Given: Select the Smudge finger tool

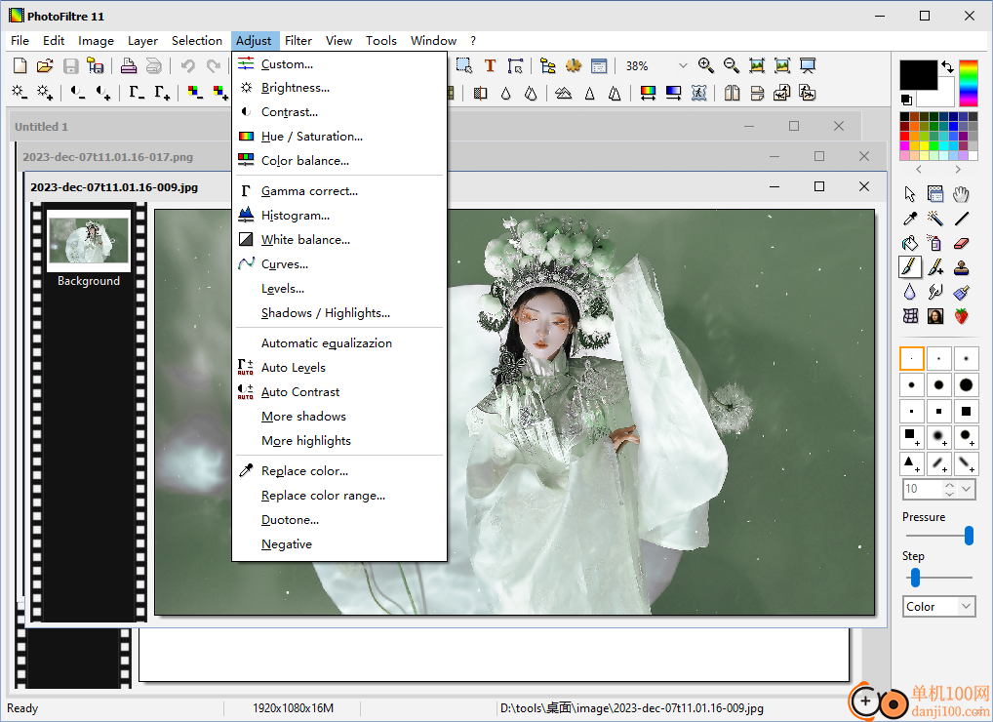Looking at the screenshot, I should coord(935,292).
